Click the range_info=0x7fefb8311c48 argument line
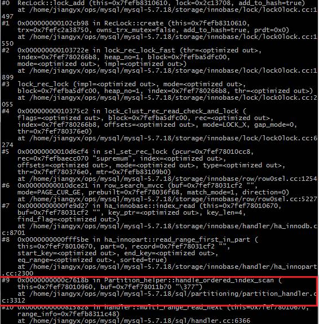This screenshot has width=319, height=324. (68, 314)
